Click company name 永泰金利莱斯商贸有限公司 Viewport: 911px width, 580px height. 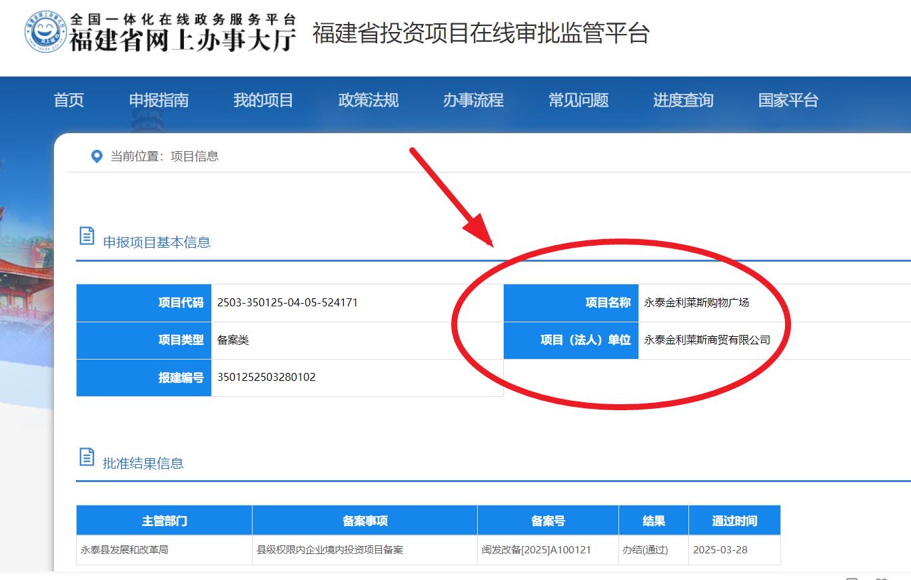click(707, 340)
